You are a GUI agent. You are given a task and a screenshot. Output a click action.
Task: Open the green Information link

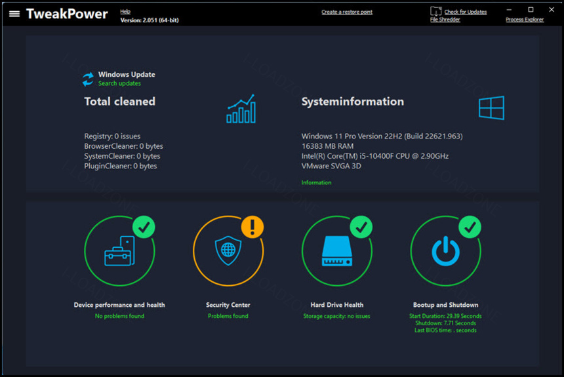(x=316, y=182)
